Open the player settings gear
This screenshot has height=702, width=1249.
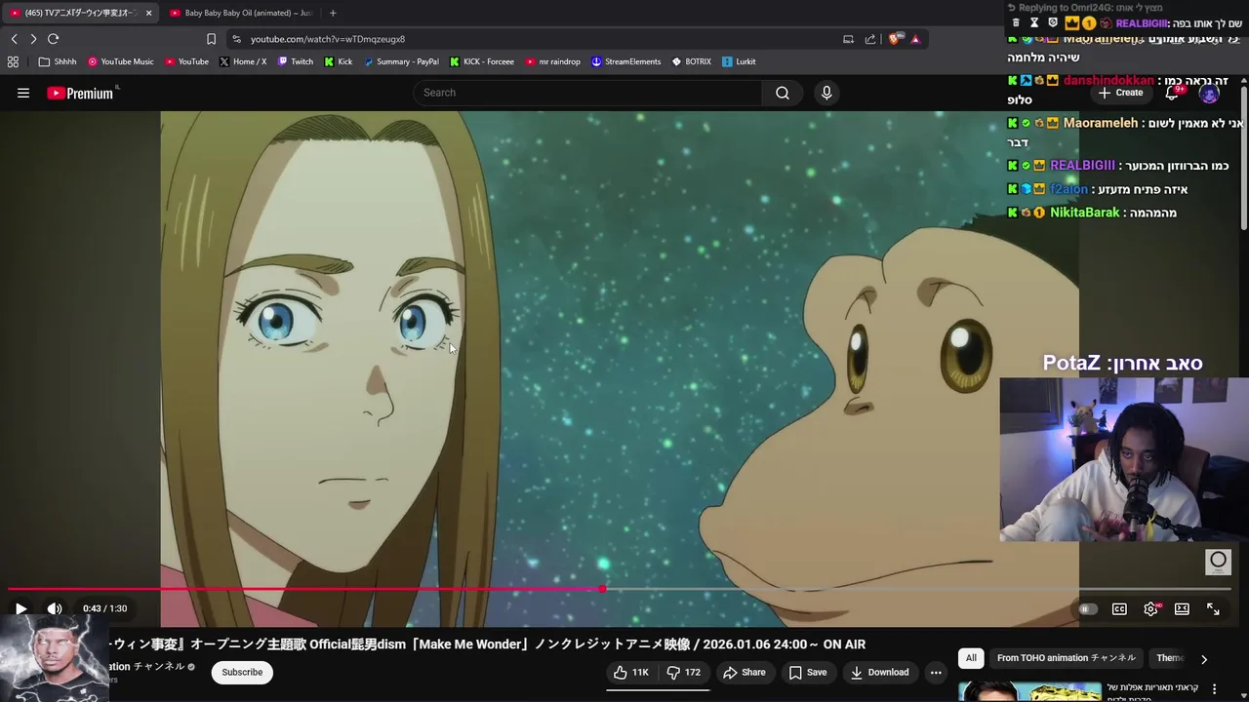[1151, 608]
